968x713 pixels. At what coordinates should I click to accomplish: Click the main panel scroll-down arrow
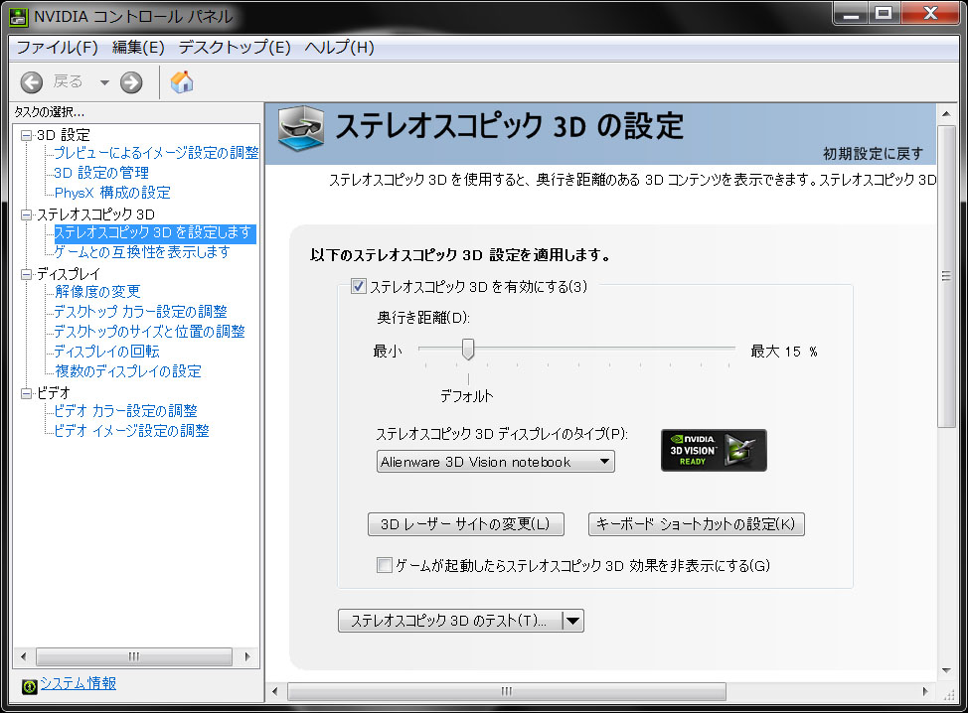click(x=946, y=670)
